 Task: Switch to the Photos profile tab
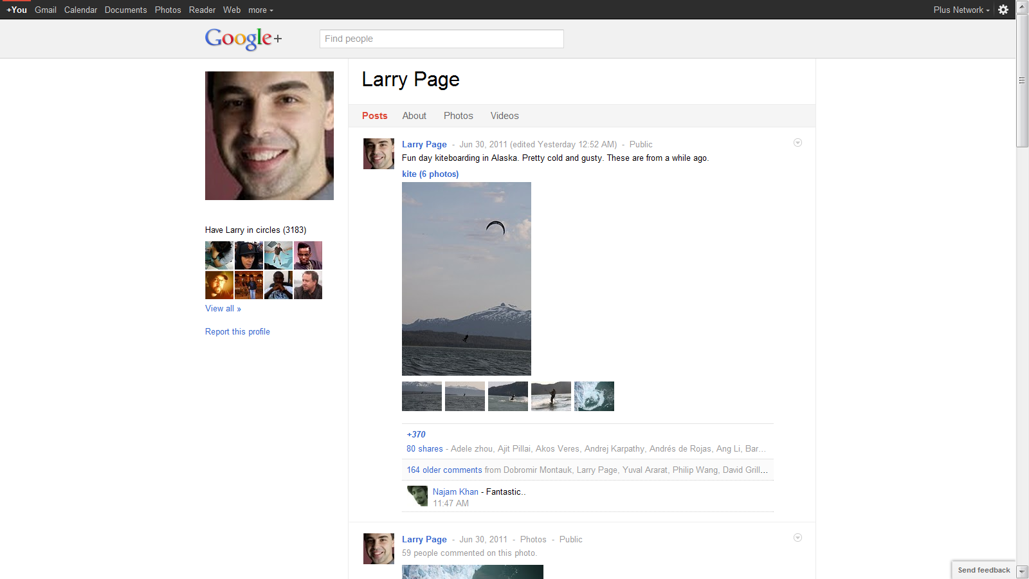[459, 116]
